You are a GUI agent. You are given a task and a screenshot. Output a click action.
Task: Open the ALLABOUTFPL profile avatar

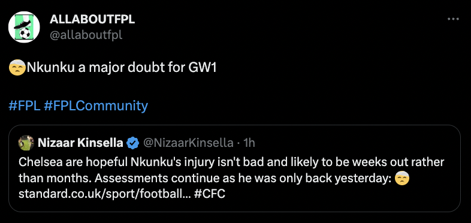coord(24,27)
